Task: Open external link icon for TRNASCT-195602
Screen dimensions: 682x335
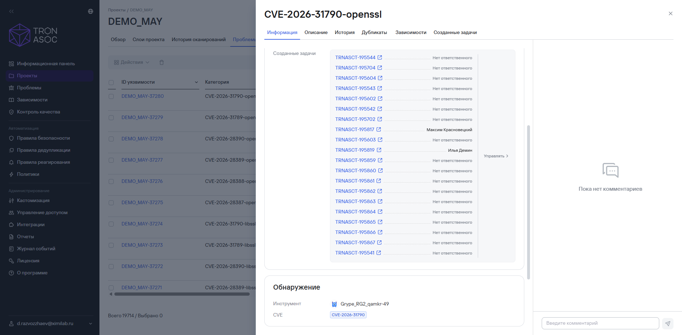Action: click(x=380, y=99)
